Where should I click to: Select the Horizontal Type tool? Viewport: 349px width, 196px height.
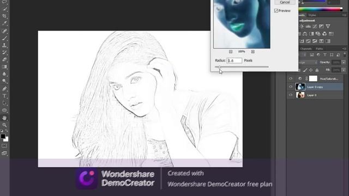pyautogui.click(x=5, y=96)
